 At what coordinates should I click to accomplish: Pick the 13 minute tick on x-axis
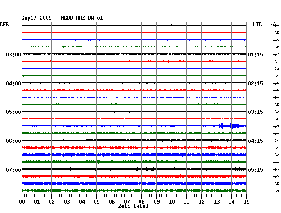[217, 202]
